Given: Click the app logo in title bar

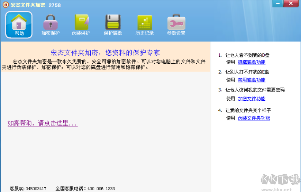Looking at the screenshot, I should click(x=6, y=4).
